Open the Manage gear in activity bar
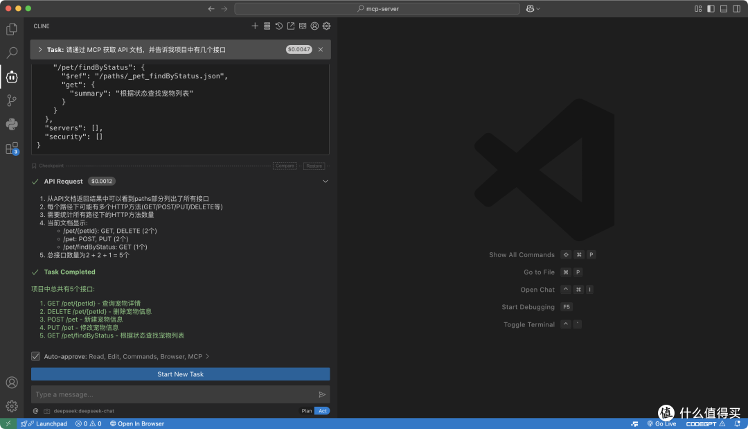Viewport: 748px width, 429px height. [x=12, y=406]
